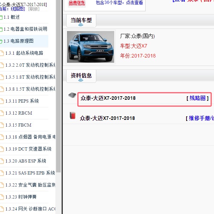
Task: Click the red book icon for 维修手册 row
Action: coord(73,116)
